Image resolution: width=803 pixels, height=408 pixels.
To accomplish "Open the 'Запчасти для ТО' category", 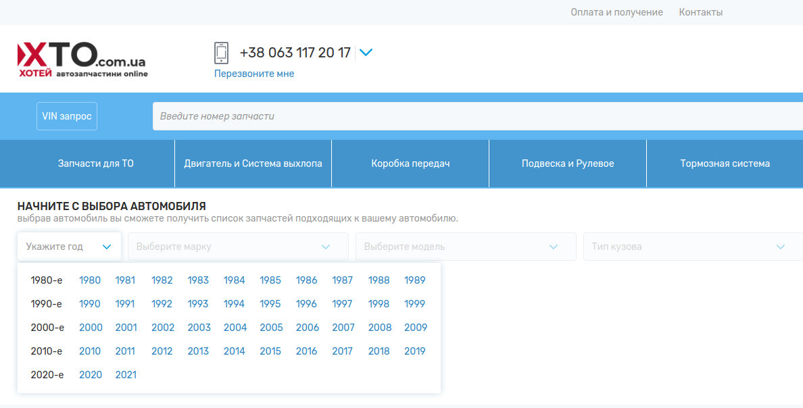I will [96, 163].
